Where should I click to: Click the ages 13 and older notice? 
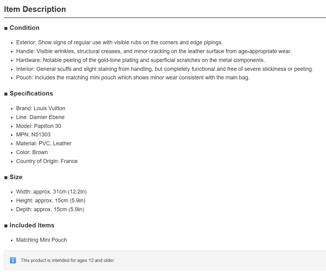tap(68, 260)
